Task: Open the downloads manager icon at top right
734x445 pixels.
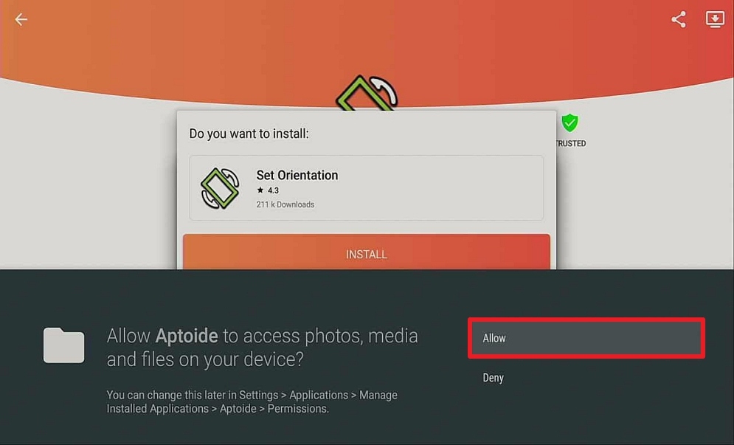Action: point(715,19)
